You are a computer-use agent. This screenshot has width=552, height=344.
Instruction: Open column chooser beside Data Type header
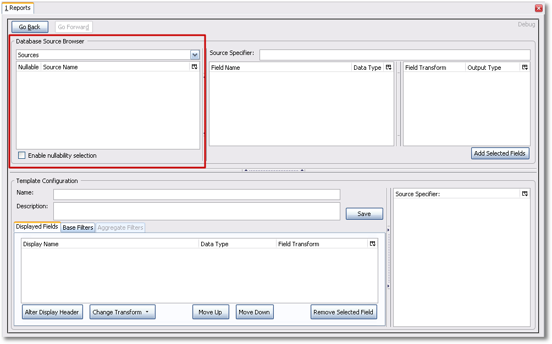coord(389,68)
